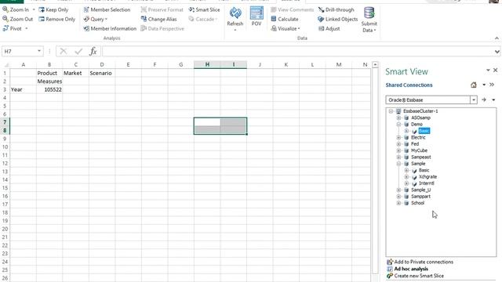
Task: Open the Query menu
Action: (x=95, y=19)
